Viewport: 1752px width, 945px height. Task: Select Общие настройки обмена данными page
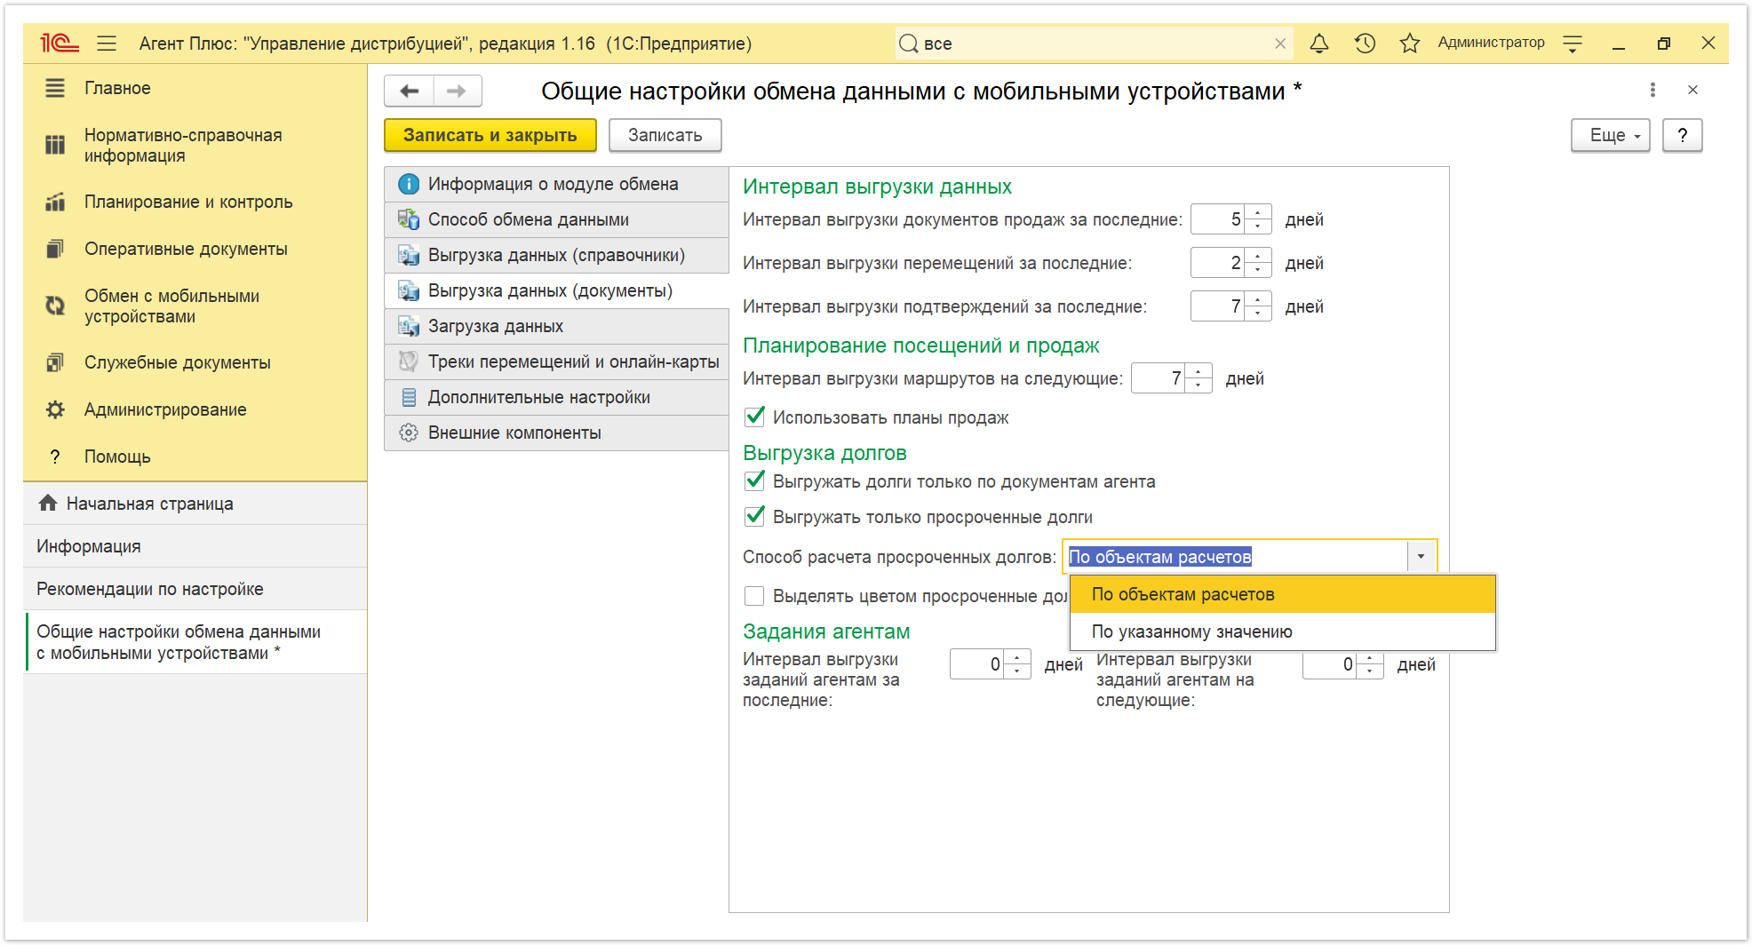195,642
